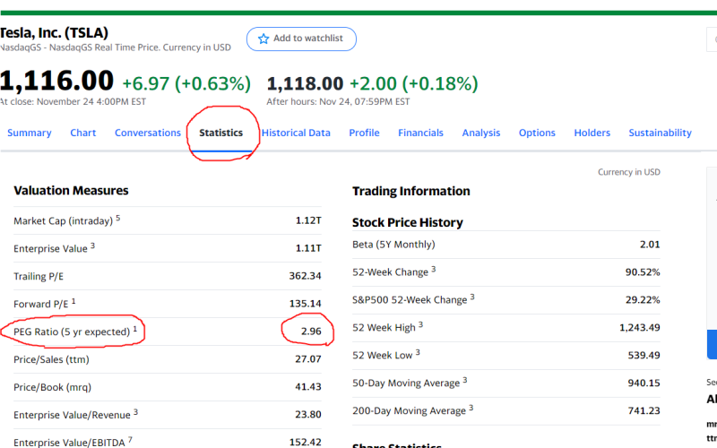
Task: Select the Statistics tab
Action: tap(220, 133)
